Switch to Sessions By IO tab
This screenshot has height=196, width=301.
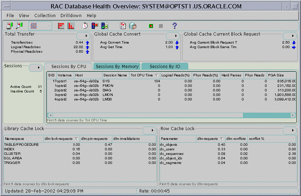coord(164,66)
